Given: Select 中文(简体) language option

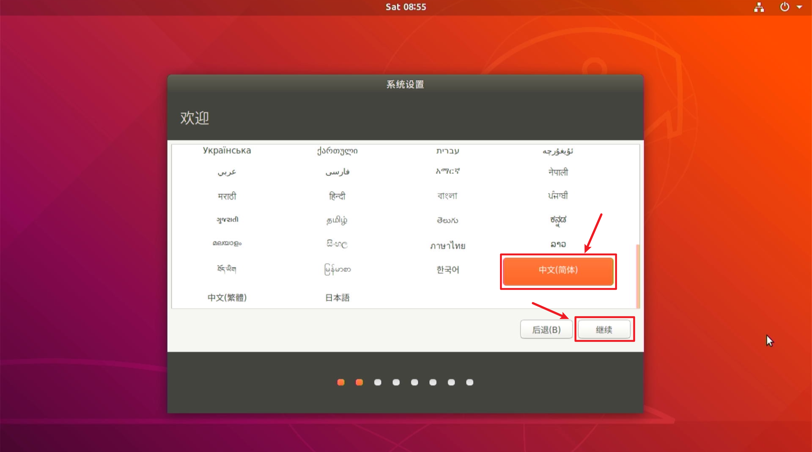Looking at the screenshot, I should pos(558,270).
